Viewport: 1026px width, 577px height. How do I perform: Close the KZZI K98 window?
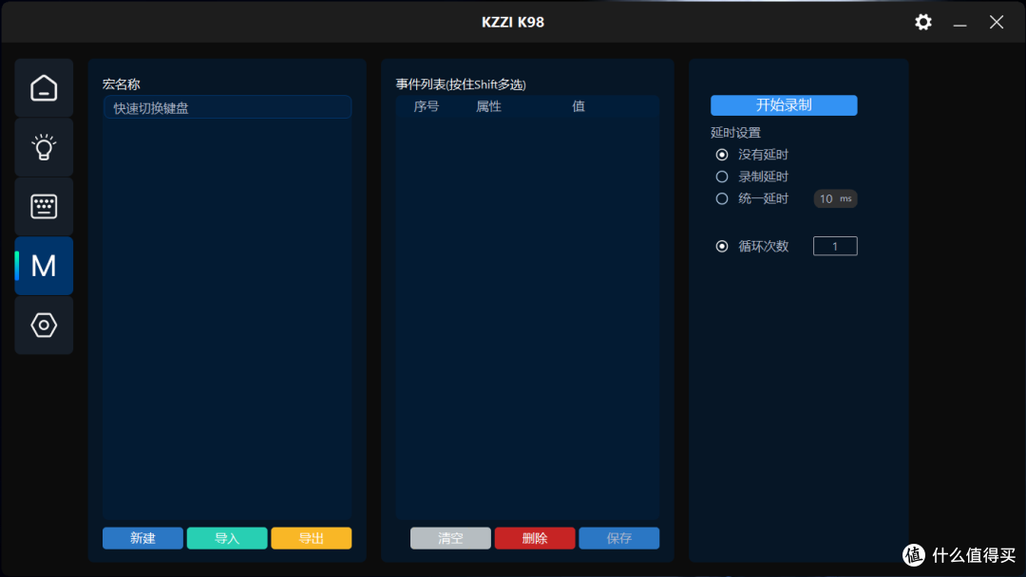[x=996, y=22]
